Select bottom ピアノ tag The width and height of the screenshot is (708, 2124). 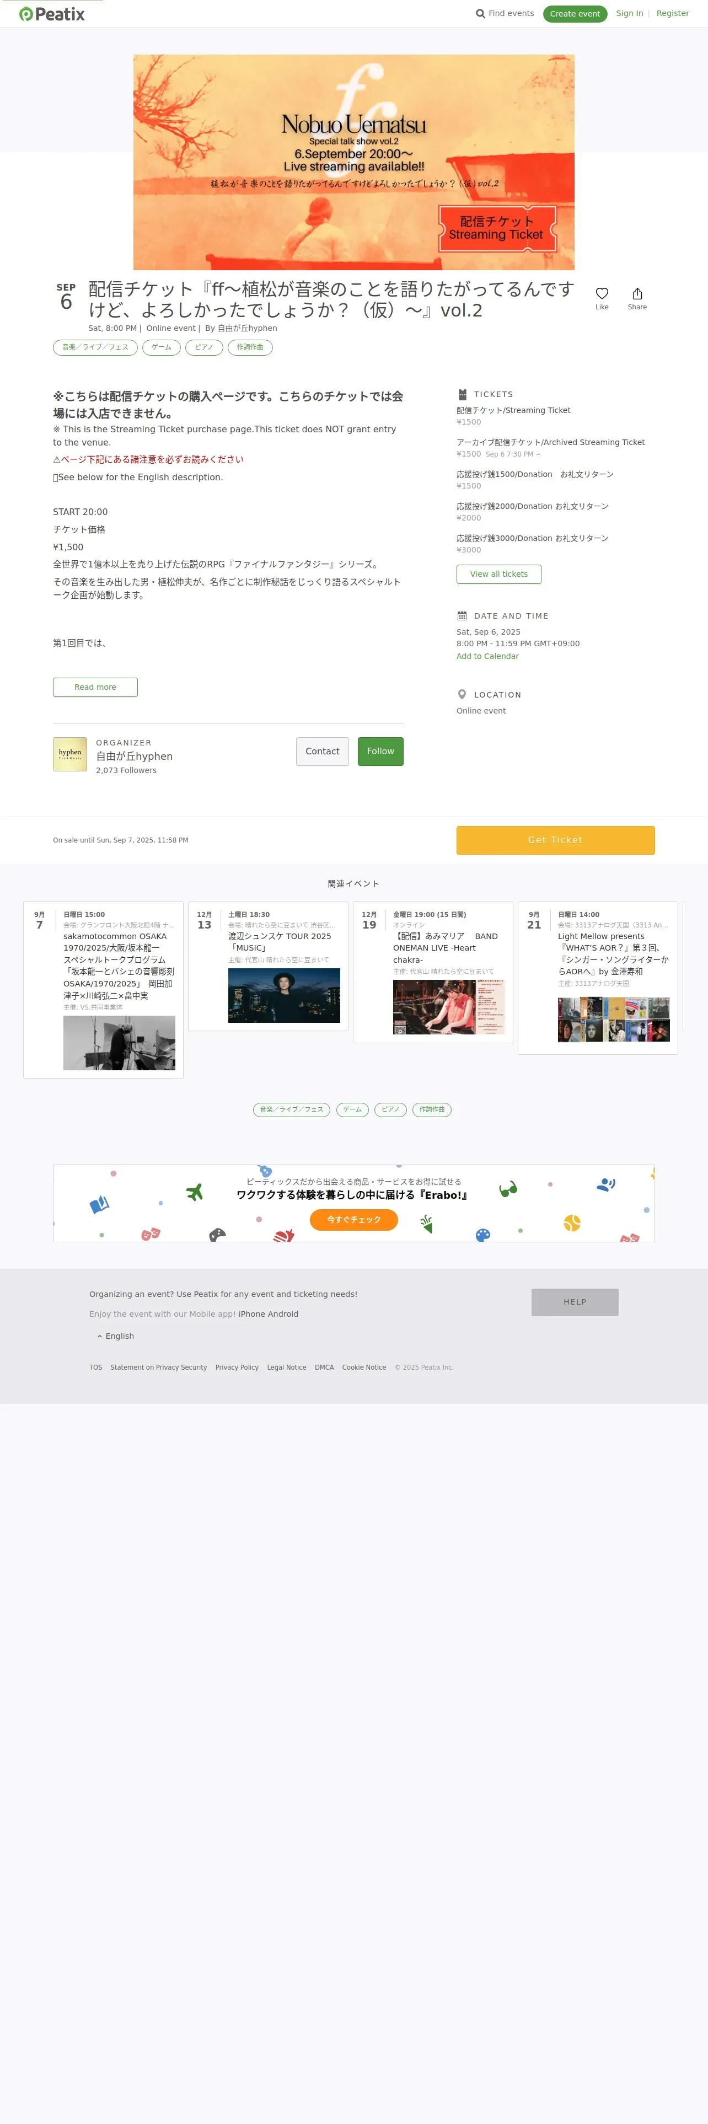click(391, 1110)
